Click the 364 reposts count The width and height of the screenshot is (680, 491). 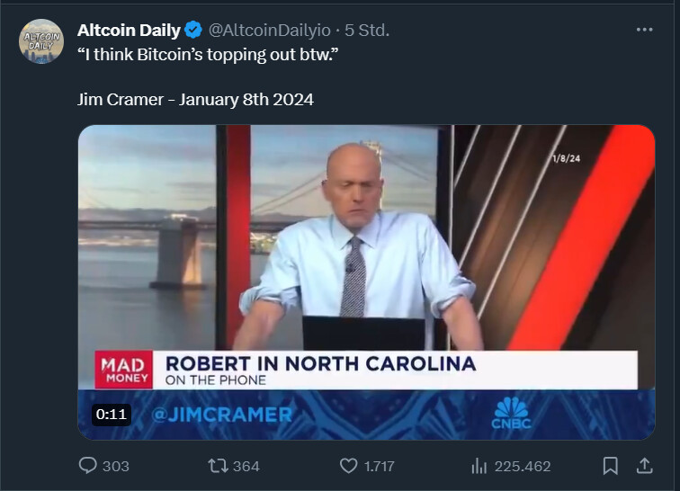(246, 467)
